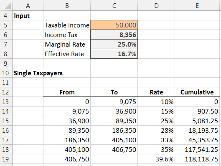
Task: Click the Effective Rate cell showing 16.7%
Action: 114,54
